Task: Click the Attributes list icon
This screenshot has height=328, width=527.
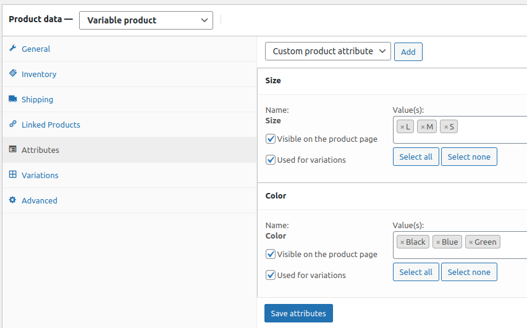Action: point(13,149)
